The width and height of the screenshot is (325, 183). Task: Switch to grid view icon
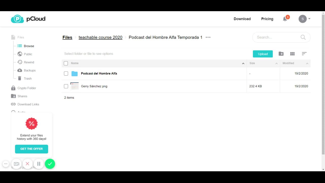click(292, 54)
